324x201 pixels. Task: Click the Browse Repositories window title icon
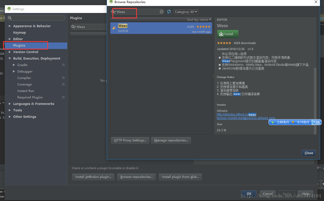click(x=111, y=2)
